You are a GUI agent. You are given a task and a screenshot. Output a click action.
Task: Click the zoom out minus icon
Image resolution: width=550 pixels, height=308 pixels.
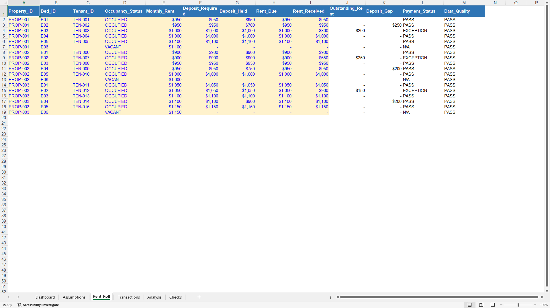pyautogui.click(x=501, y=305)
